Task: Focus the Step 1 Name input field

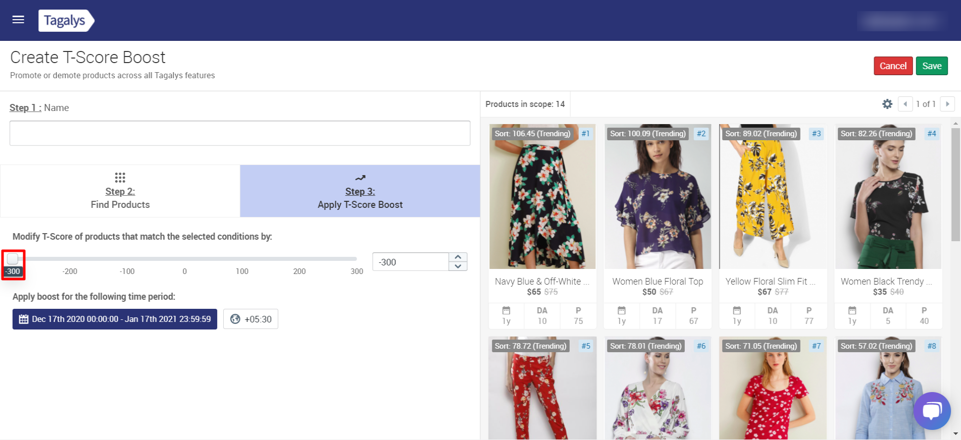Action: [x=240, y=133]
